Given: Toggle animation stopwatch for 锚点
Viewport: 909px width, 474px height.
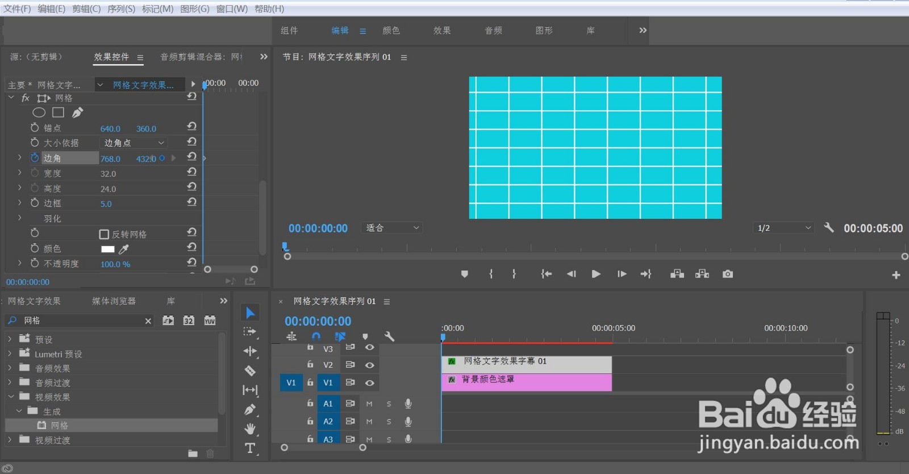Looking at the screenshot, I should [x=35, y=127].
